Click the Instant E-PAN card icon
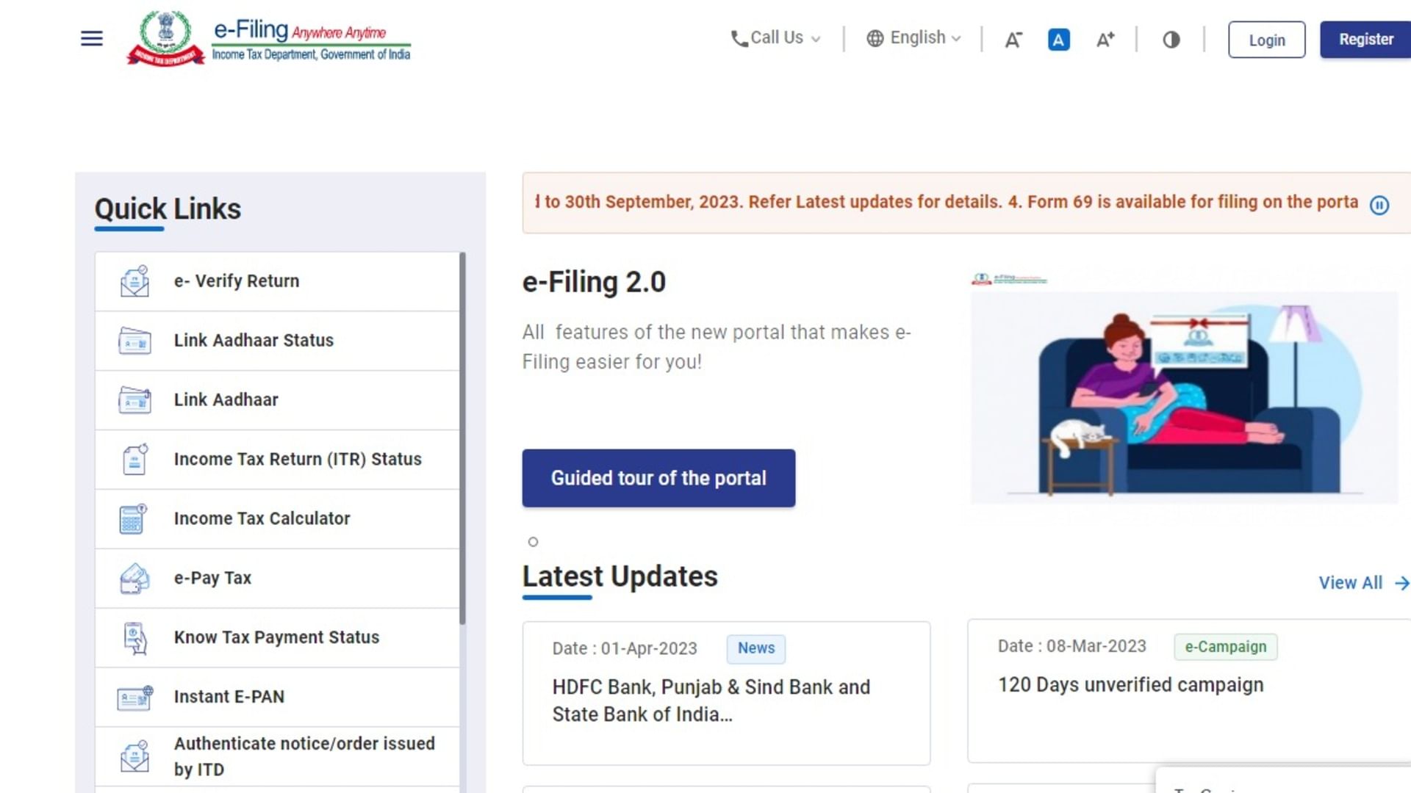The image size is (1411, 793). tap(133, 696)
